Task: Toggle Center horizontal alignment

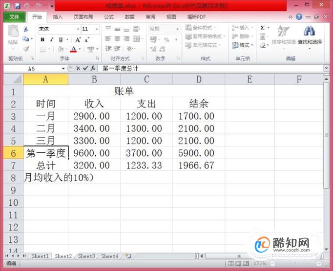Action: [x=118, y=39]
